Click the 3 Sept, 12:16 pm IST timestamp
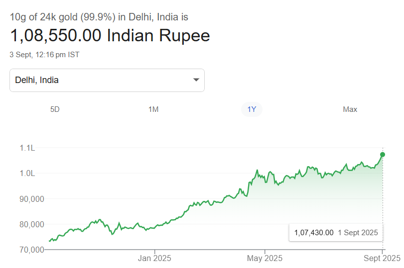Image resolution: width=404 pixels, height=268 pixels. (x=45, y=55)
